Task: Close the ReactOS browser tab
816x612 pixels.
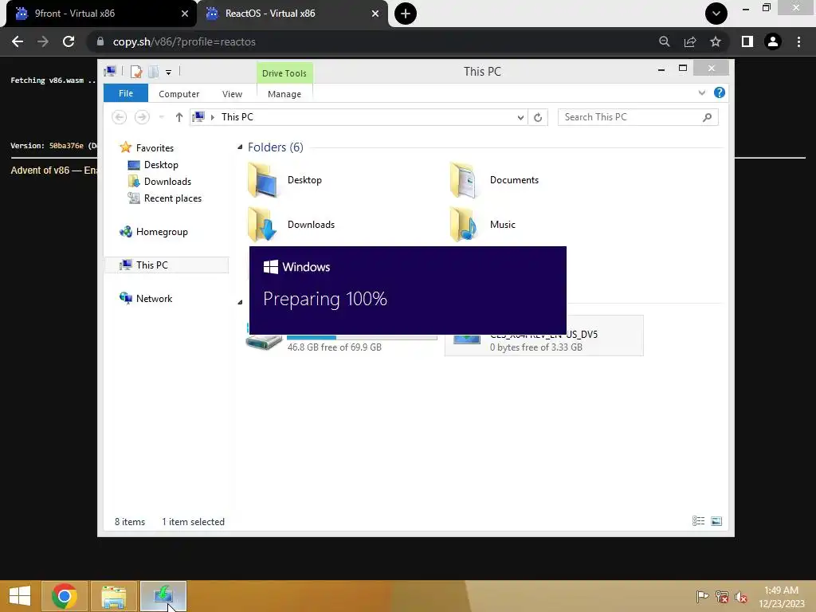Action: [x=375, y=14]
